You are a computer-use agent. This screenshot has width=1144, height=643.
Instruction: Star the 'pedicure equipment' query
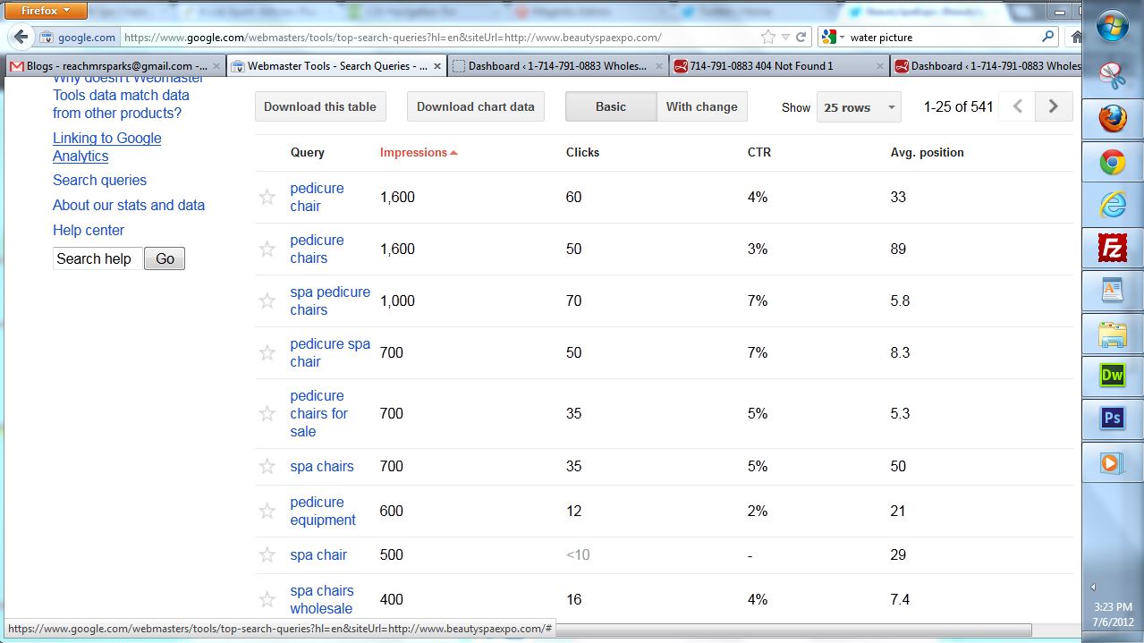click(x=267, y=511)
